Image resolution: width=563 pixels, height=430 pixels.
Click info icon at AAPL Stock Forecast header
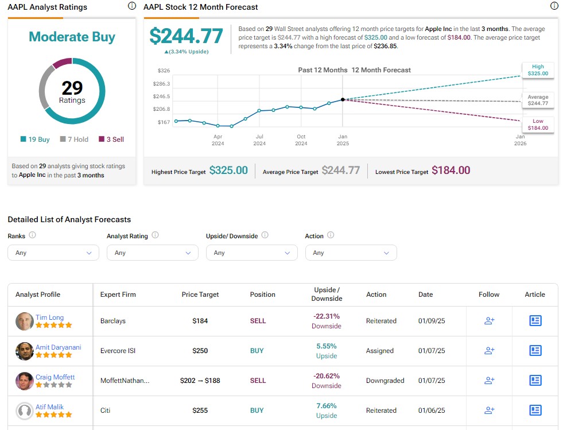coord(554,6)
